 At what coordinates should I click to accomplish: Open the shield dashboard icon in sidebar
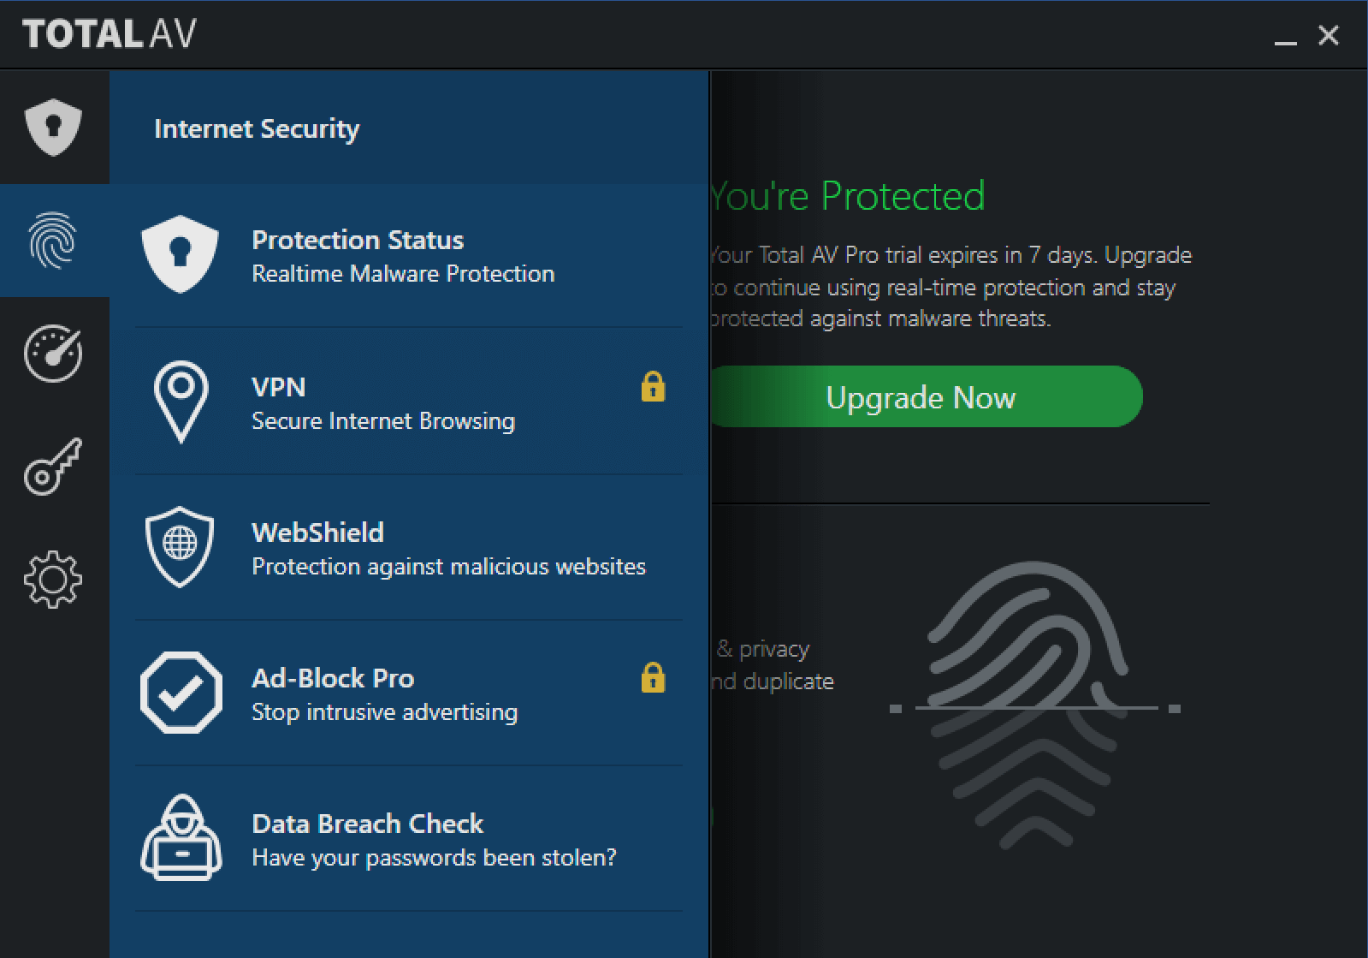pos(53,128)
